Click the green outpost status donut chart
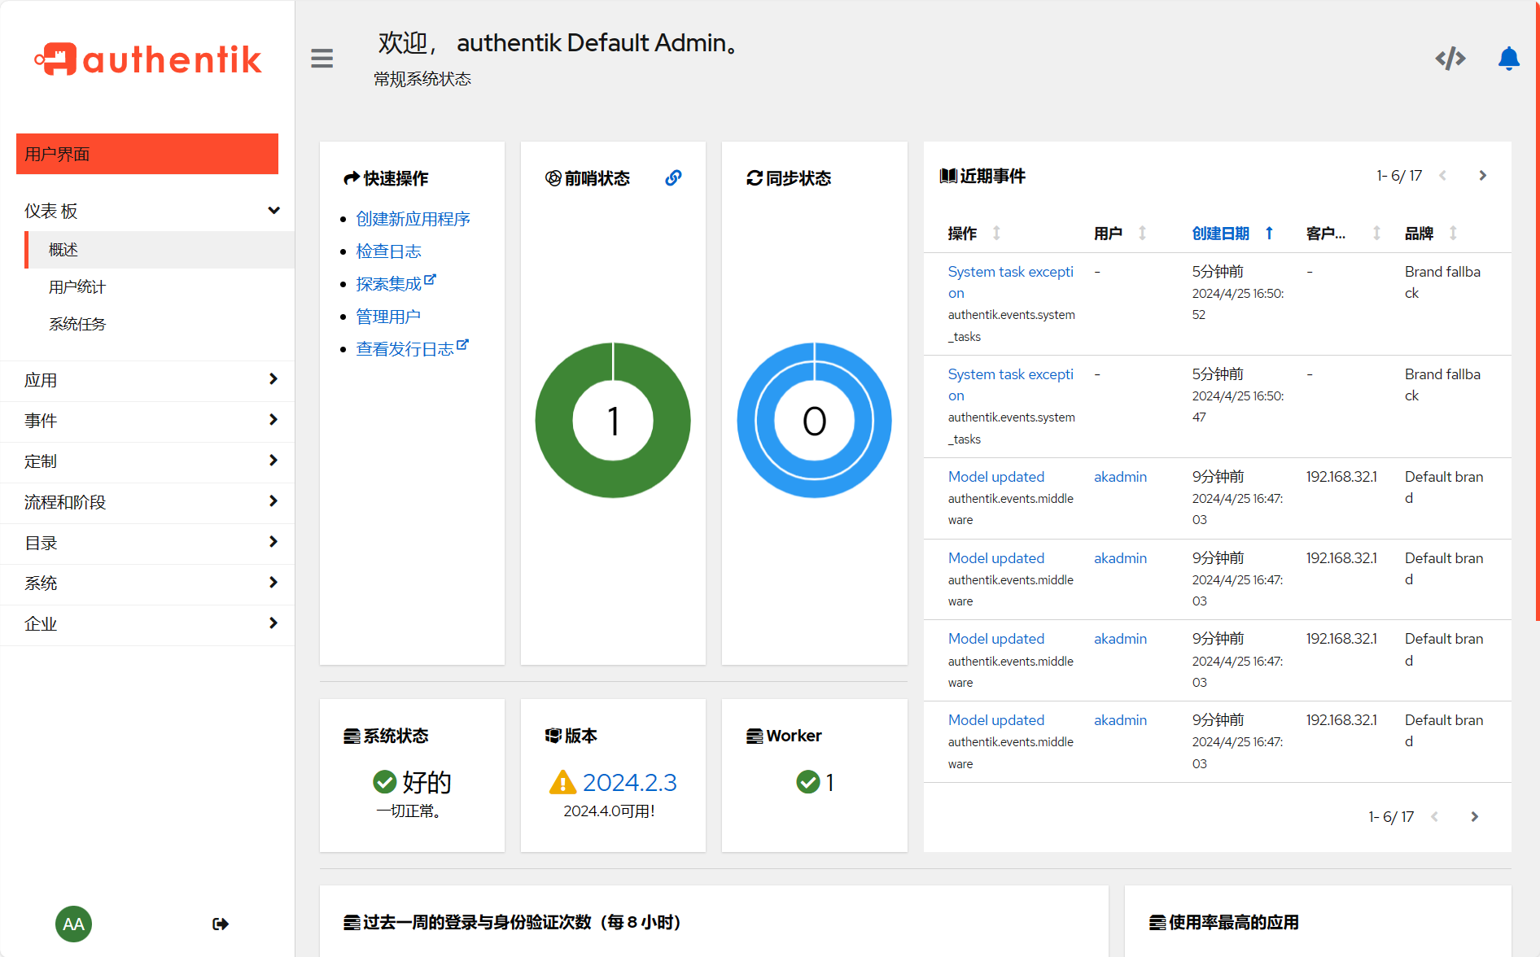 [x=613, y=420]
